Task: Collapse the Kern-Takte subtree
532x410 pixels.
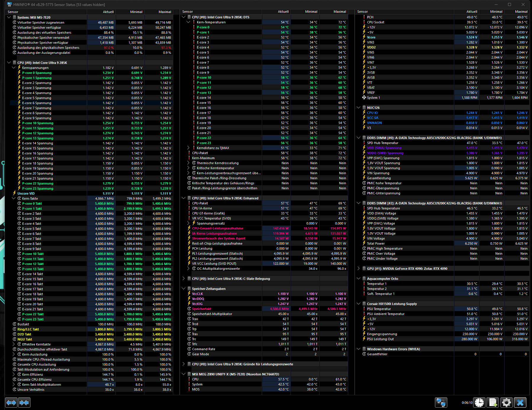Action: click(14, 198)
